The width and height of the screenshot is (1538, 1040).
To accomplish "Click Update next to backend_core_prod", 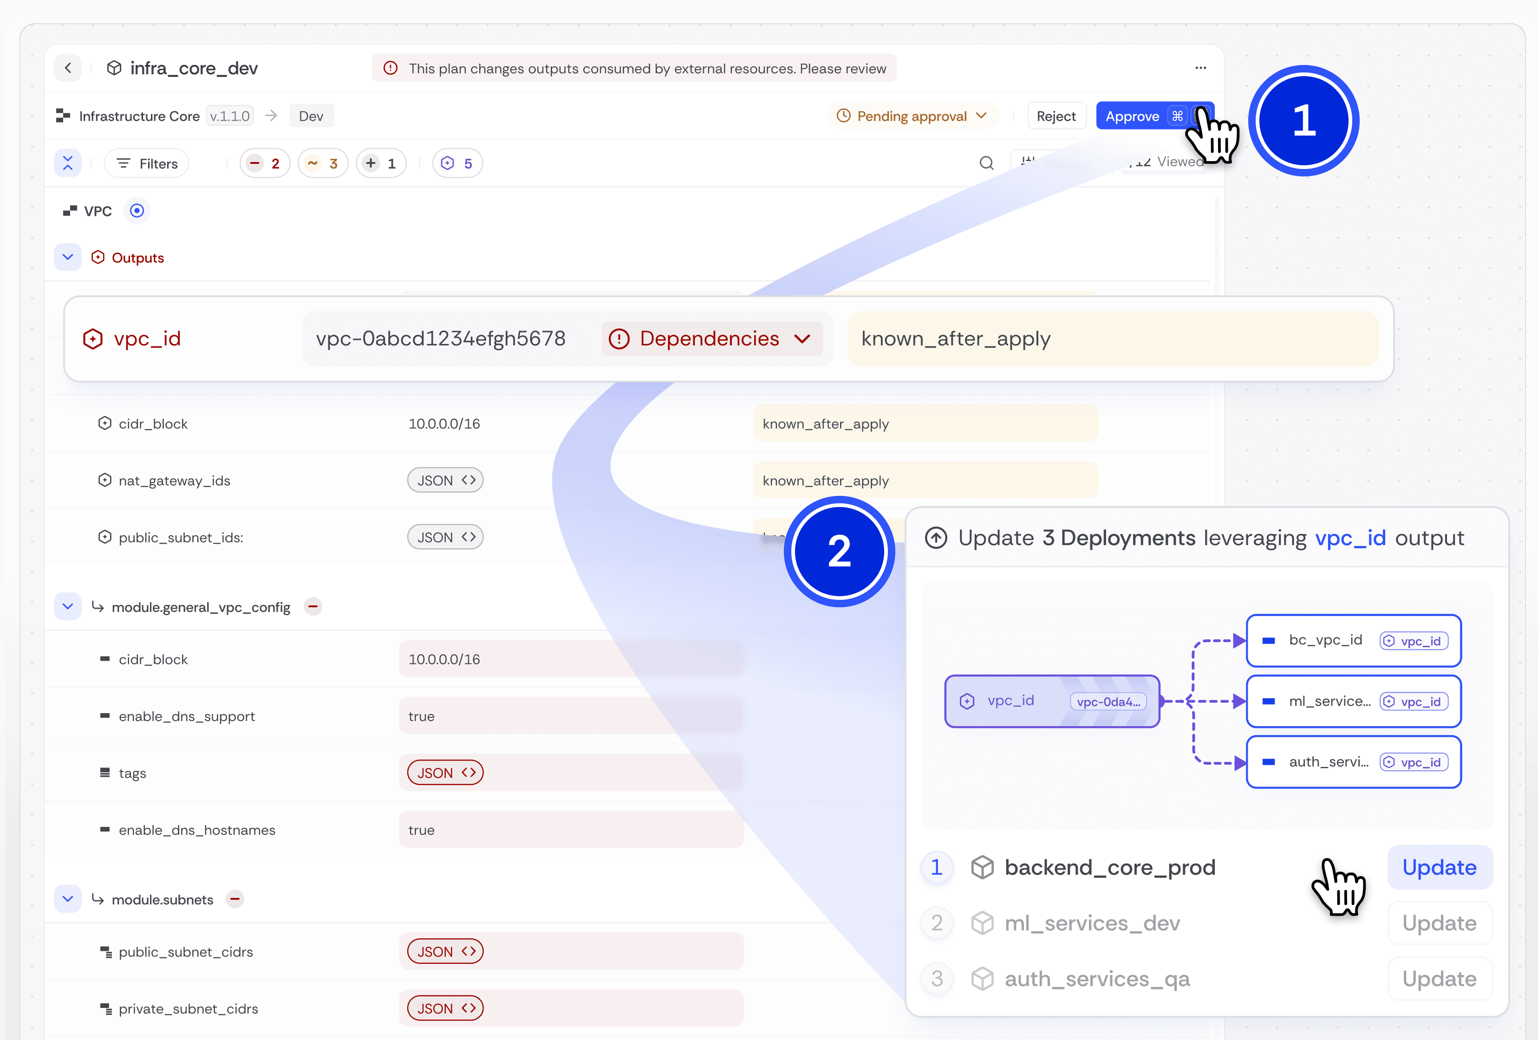I will (x=1440, y=867).
